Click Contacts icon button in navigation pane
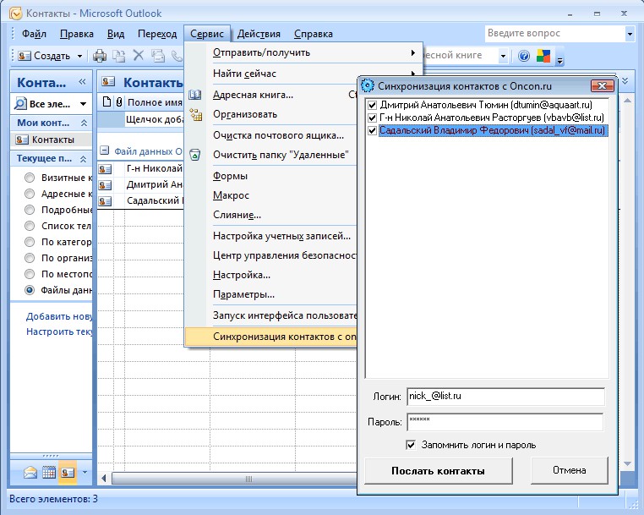 [68, 473]
